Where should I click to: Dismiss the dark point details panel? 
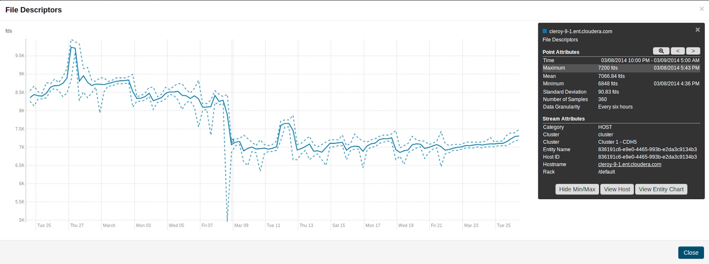(698, 30)
